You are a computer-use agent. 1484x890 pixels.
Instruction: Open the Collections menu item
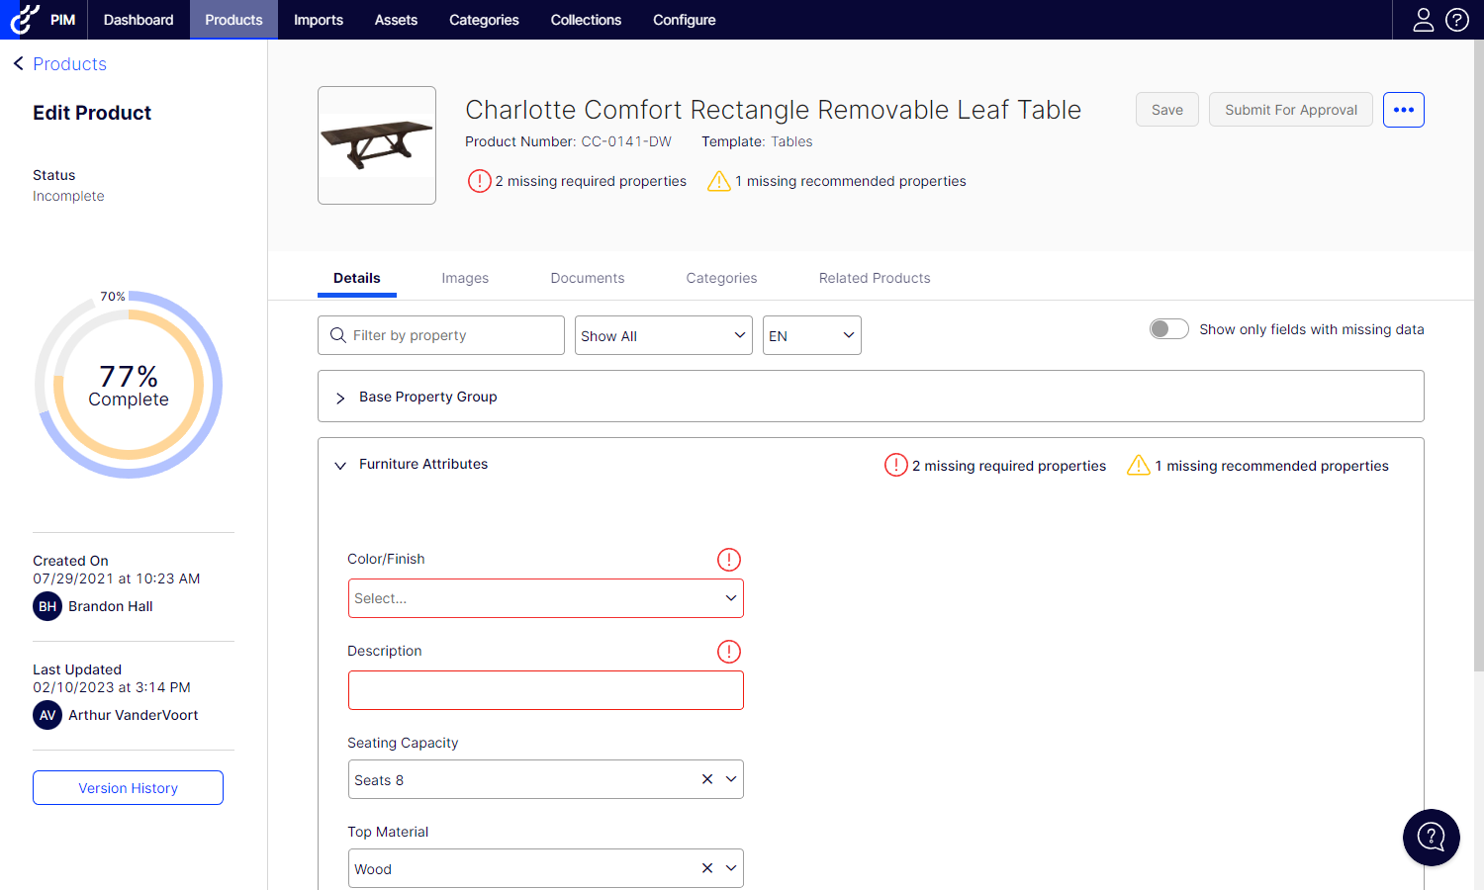586,20
